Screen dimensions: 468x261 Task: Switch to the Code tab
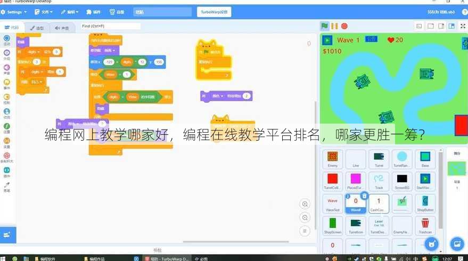(12, 28)
